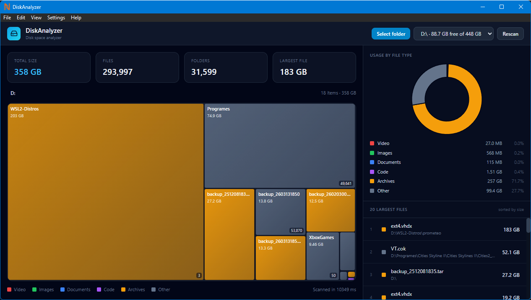The image size is (531, 300).
Task: Select the XboxGames treemap block
Action: tap(323, 256)
